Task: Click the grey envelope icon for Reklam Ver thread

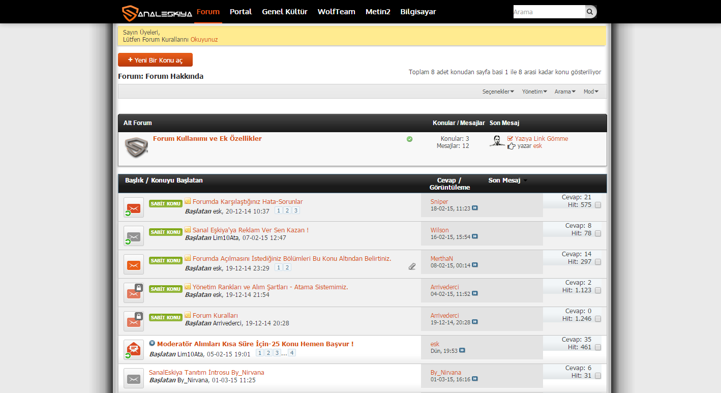Action: (x=134, y=236)
